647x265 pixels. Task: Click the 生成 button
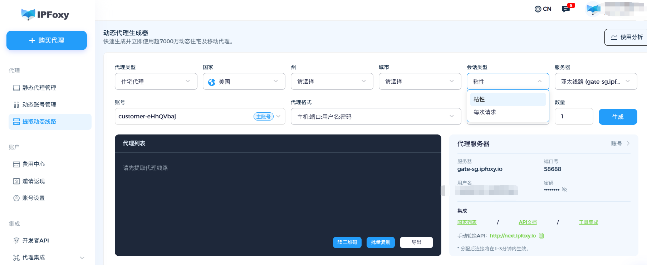618,117
